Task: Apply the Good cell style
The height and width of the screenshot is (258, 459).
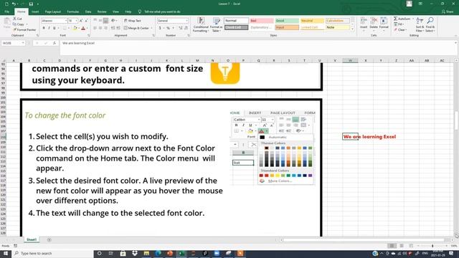Action: (x=287, y=21)
